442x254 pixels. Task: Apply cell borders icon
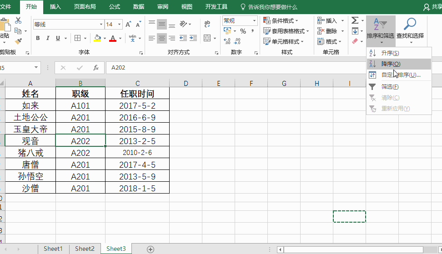pyautogui.click(x=77, y=38)
